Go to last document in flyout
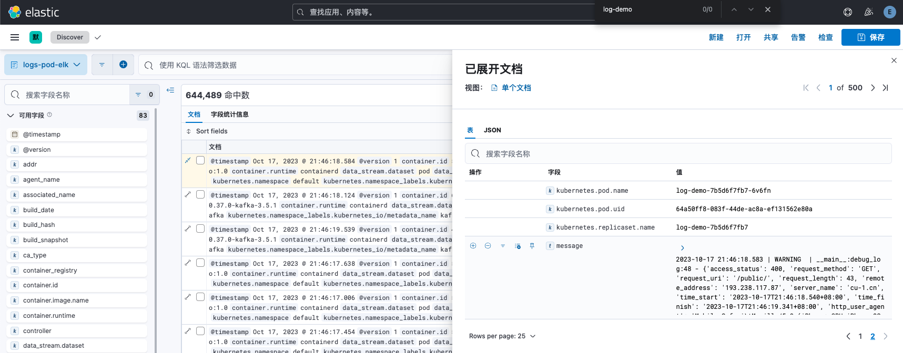Viewport: 903px width, 353px height. tap(885, 88)
